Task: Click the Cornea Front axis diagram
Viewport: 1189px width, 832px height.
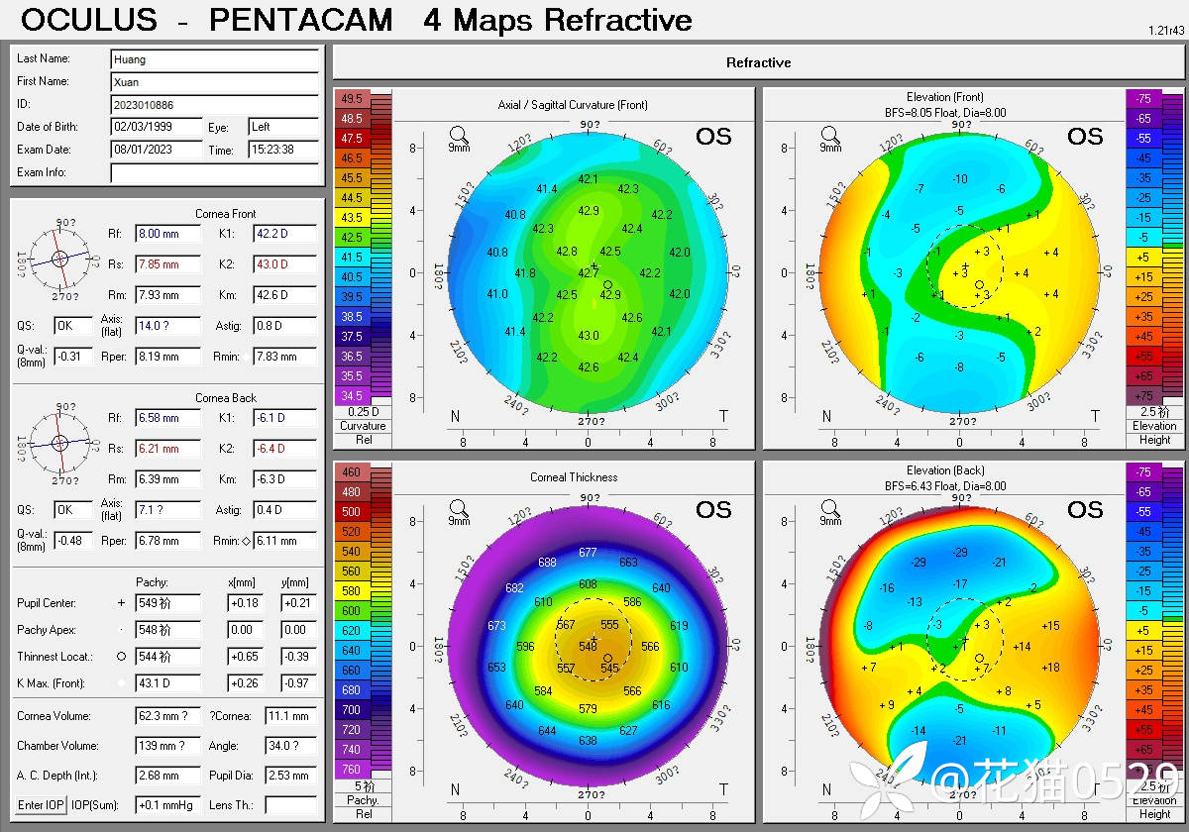Action: 59,258
